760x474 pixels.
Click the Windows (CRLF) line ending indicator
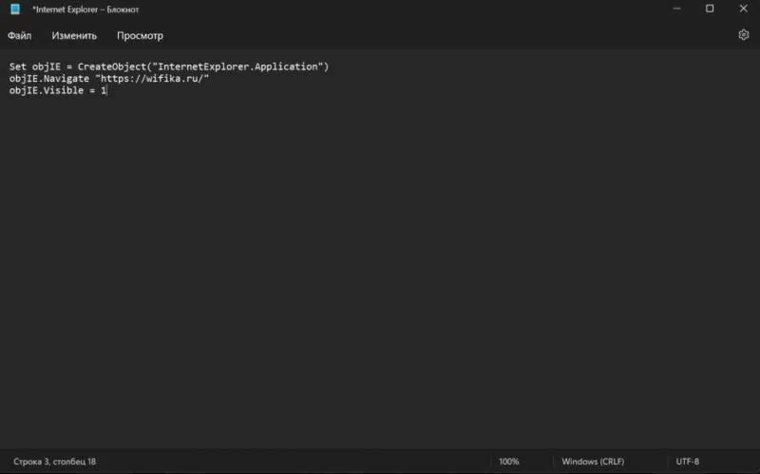pyautogui.click(x=593, y=462)
